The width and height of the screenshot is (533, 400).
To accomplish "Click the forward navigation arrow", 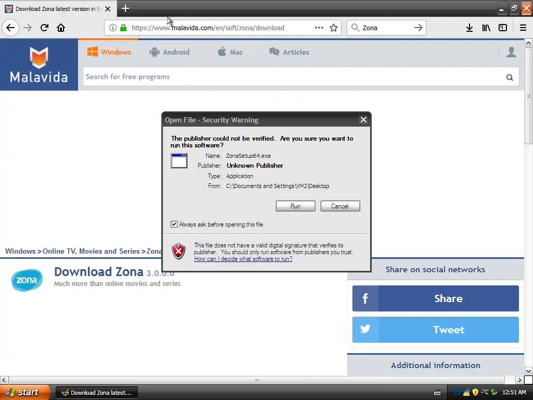I will [28, 28].
